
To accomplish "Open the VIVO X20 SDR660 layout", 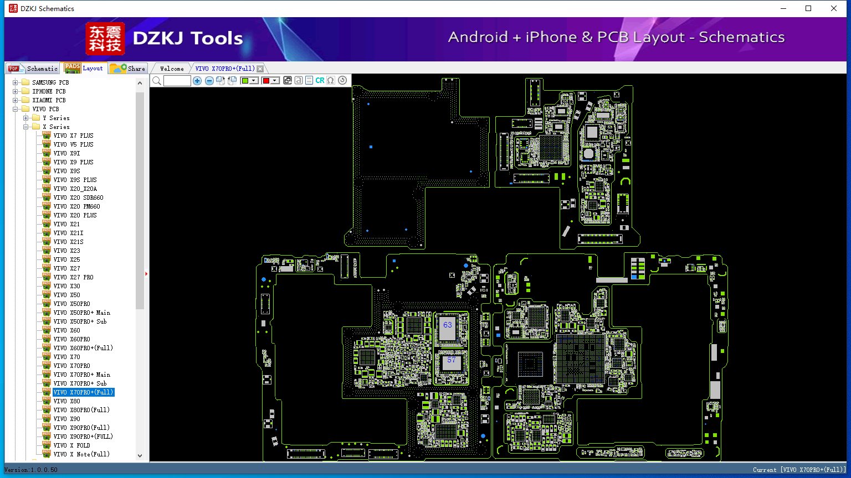I will tap(78, 198).
